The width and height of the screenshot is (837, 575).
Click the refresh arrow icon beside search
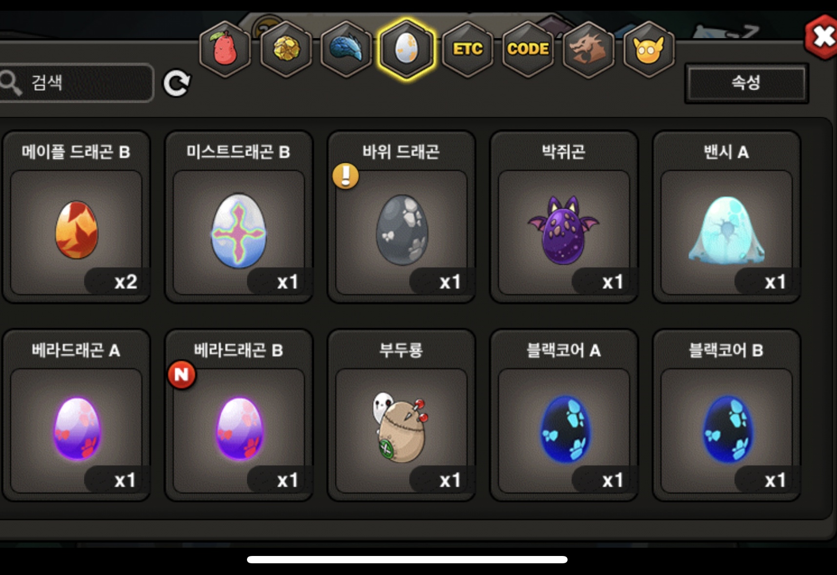[177, 83]
